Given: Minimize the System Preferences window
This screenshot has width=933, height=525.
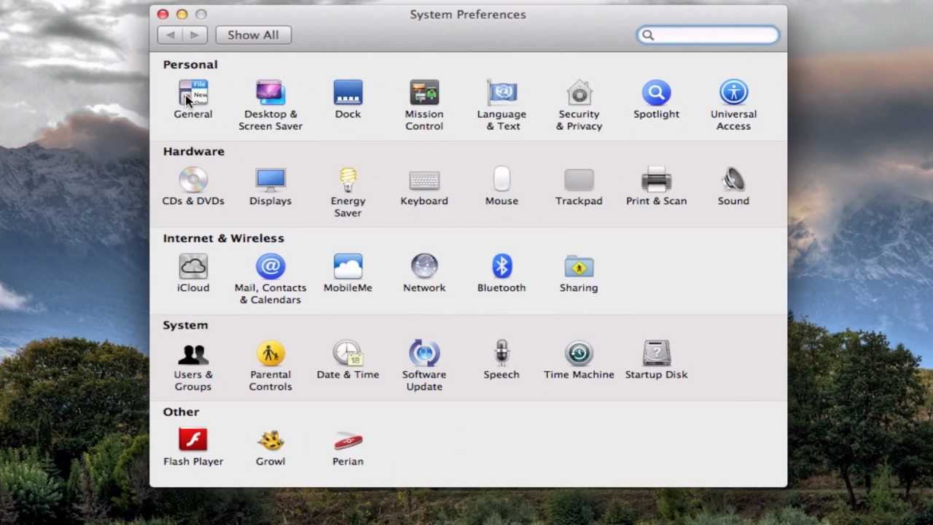Looking at the screenshot, I should click(181, 14).
